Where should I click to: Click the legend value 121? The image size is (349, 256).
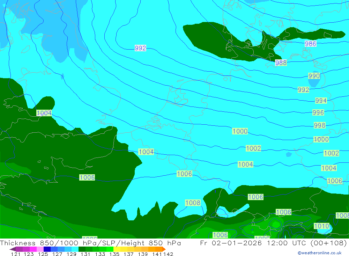pos(16,254)
